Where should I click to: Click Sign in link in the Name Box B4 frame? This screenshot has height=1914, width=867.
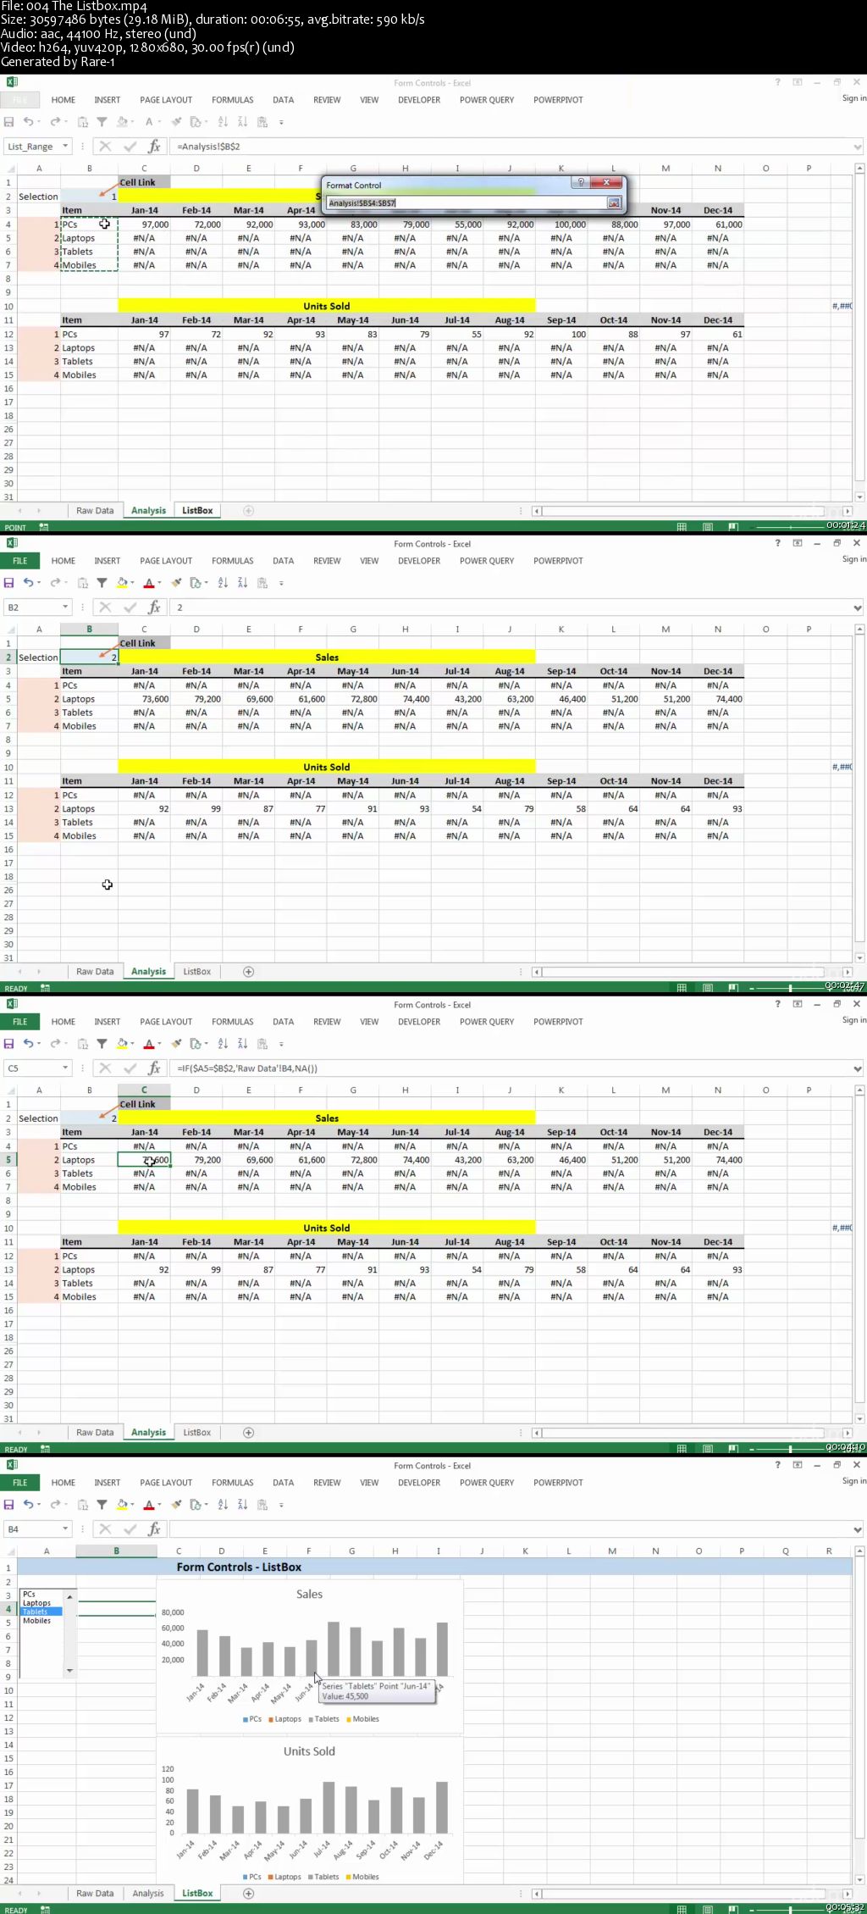pos(853,1481)
